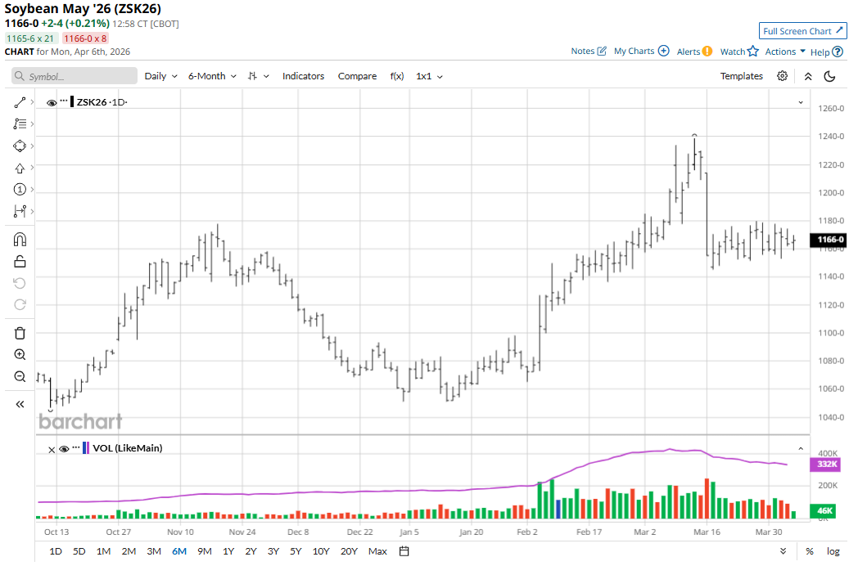Image resolution: width=867 pixels, height=575 pixels.
Task: Toggle log scale
Action: click(x=833, y=551)
